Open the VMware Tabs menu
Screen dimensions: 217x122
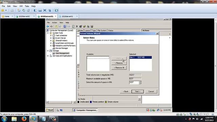pos(27,6)
